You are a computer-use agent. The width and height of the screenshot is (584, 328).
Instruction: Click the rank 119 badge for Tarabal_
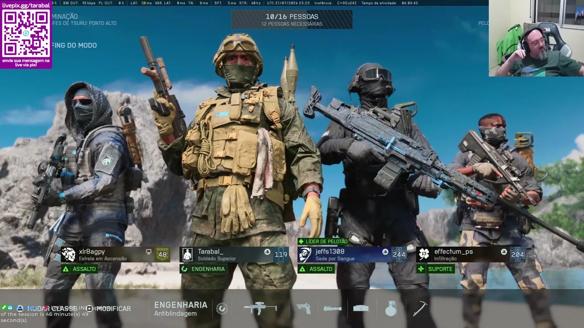[281, 255]
